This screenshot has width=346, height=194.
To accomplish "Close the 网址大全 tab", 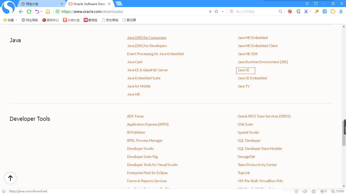I will click(62, 4).
